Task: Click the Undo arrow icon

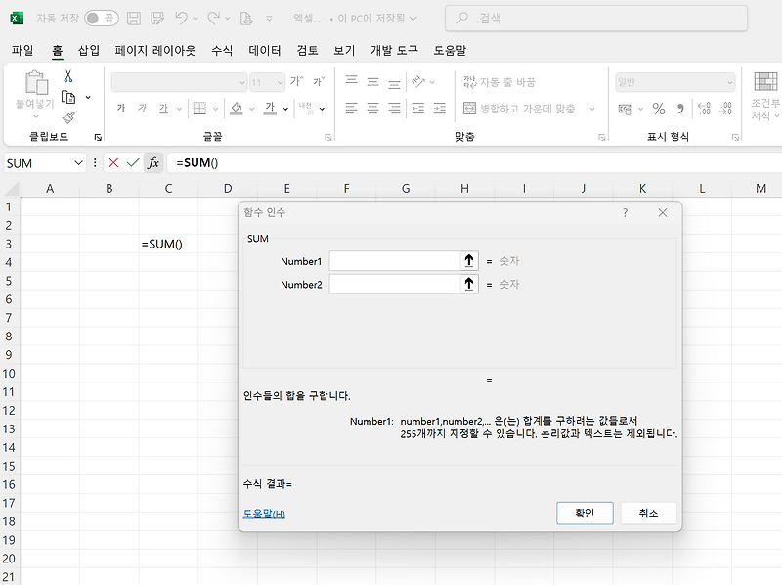Action: click(181, 19)
